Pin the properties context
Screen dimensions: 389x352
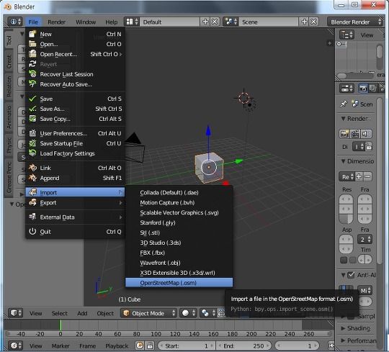coord(344,104)
